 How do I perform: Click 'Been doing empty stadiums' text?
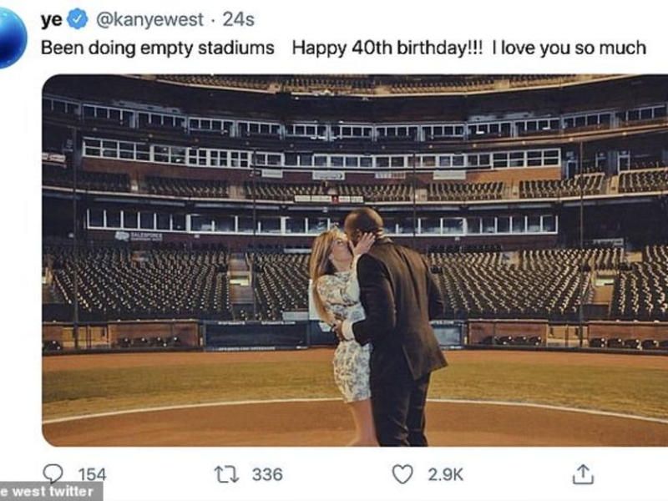click(x=158, y=48)
